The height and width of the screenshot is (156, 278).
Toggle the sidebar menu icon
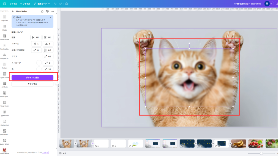(x=4, y=4)
